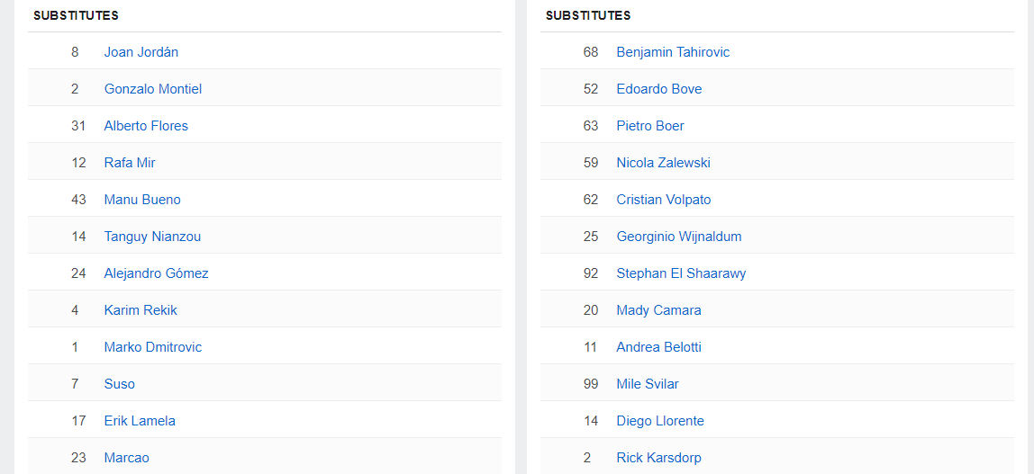The height and width of the screenshot is (474, 1034).
Task: Select Alejandro Gómez from the substitutes
Action: [156, 273]
